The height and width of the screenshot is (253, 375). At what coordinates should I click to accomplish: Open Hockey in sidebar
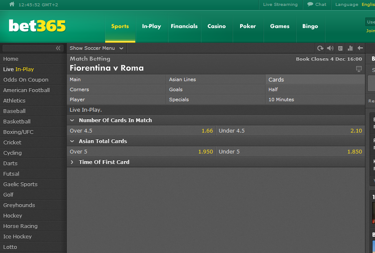[x=33, y=216]
